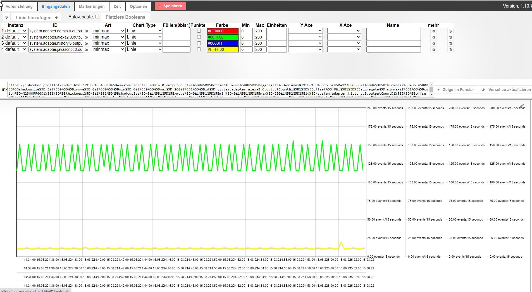Pick the green #00FF00 color field
The image size is (532, 292).
pos(223,37)
